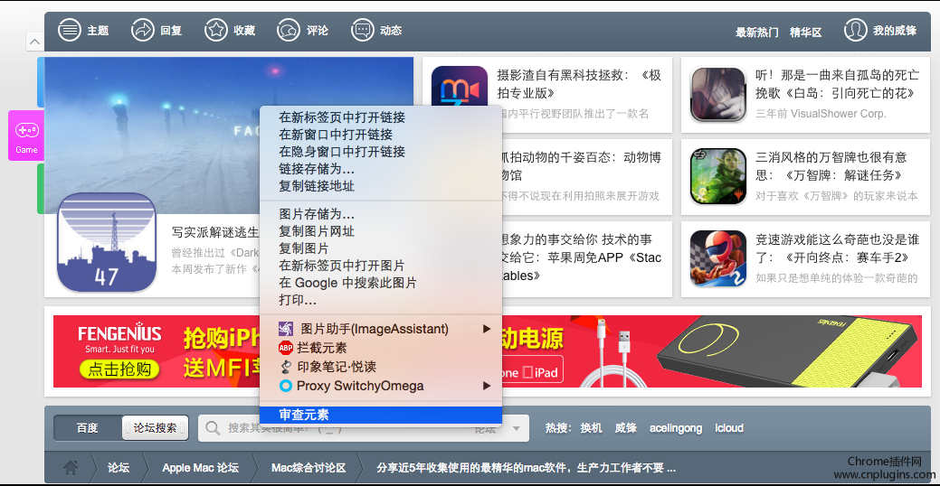Select 拦截元素 menu entry
Image resolution: width=940 pixels, height=486 pixels.
coord(381,348)
